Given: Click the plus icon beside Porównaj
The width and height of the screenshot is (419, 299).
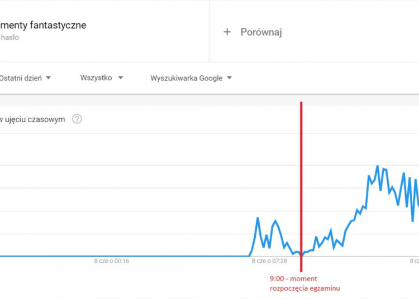Looking at the screenshot, I should click(x=227, y=32).
